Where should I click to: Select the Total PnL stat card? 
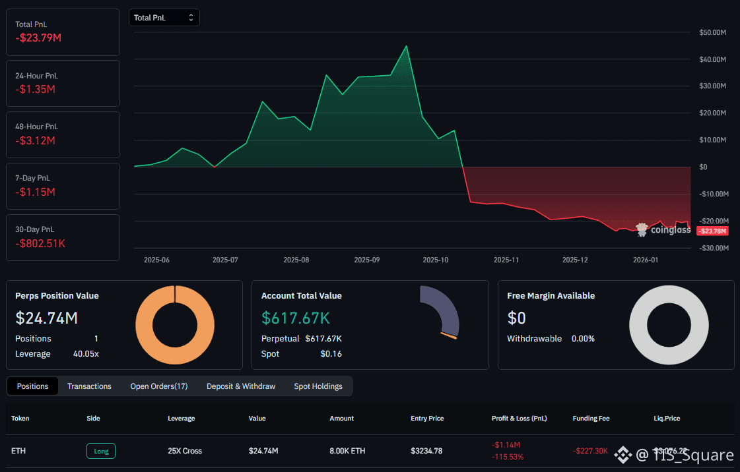pos(63,32)
